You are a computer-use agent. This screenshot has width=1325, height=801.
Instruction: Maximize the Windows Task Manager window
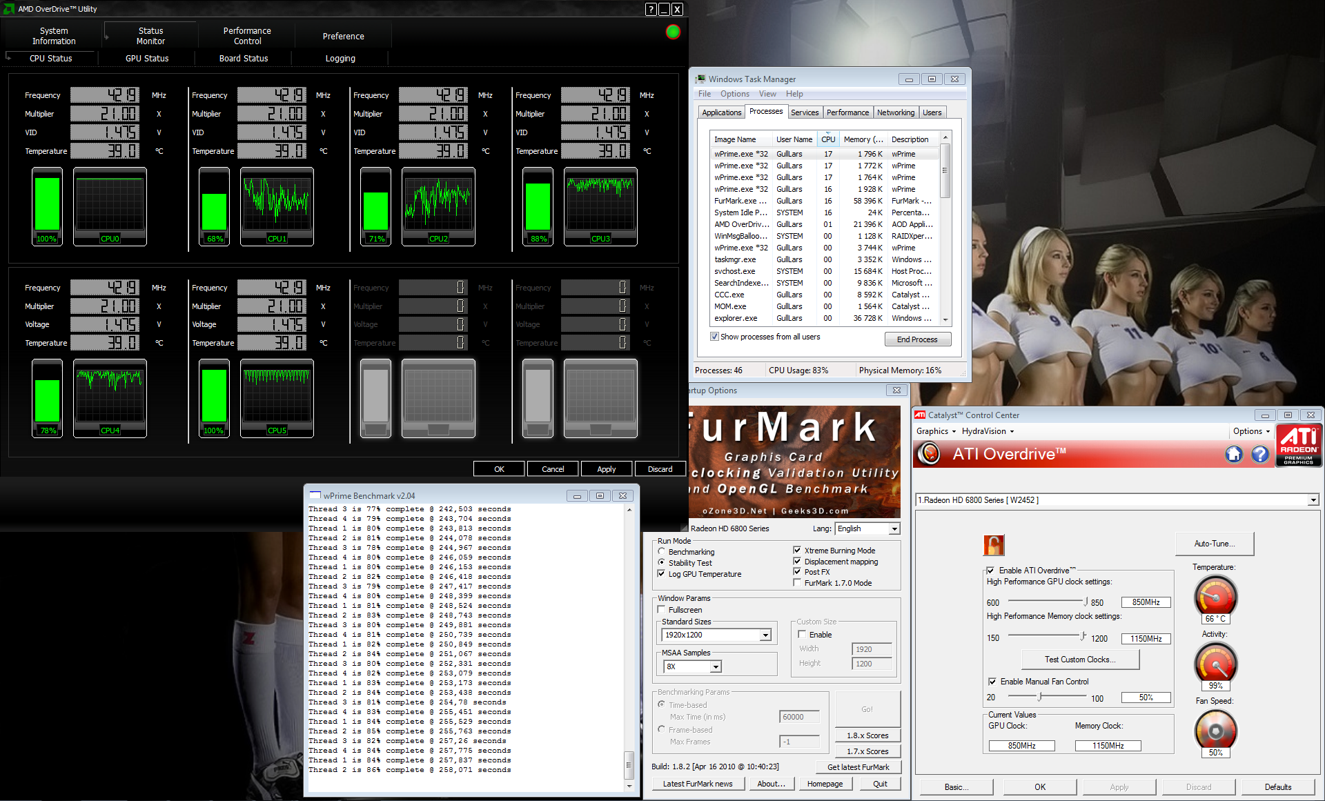click(932, 79)
